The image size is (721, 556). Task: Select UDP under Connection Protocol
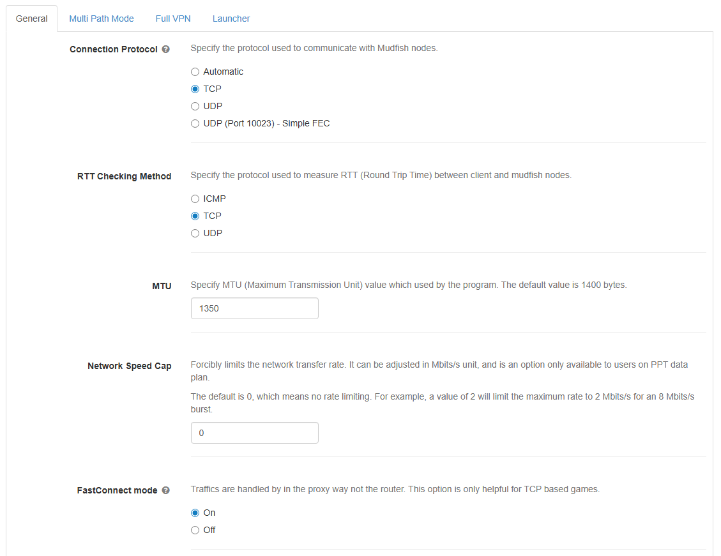coord(195,106)
